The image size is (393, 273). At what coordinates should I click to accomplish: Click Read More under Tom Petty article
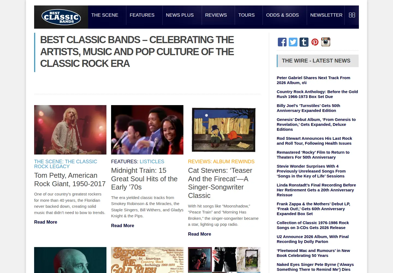point(46,222)
